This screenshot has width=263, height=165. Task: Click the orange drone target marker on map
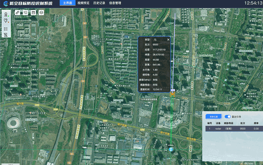[173, 95]
